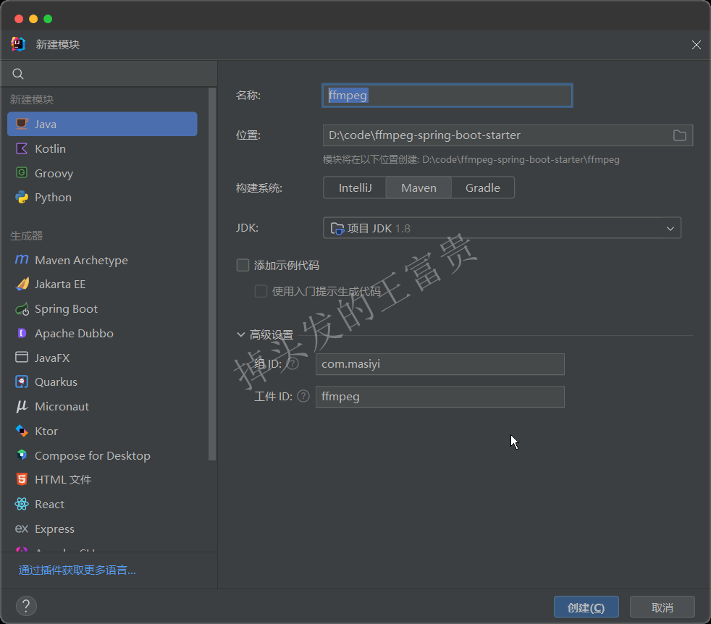The width and height of the screenshot is (711, 624).
Task: Select the HTML 文件 icon
Action: pyautogui.click(x=22, y=479)
